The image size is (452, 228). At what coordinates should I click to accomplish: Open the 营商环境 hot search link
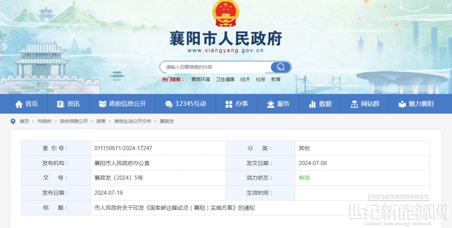200,79
